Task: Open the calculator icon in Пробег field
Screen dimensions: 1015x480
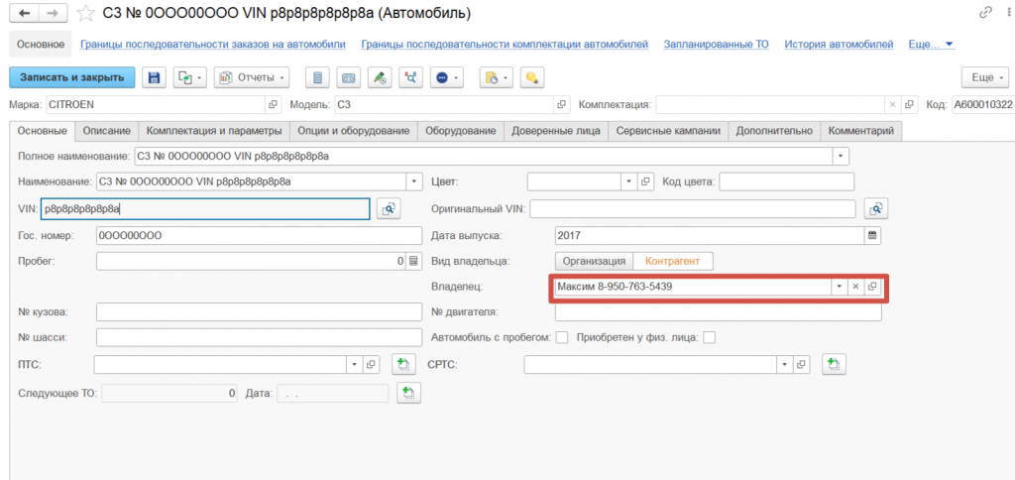Action: pyautogui.click(x=413, y=262)
